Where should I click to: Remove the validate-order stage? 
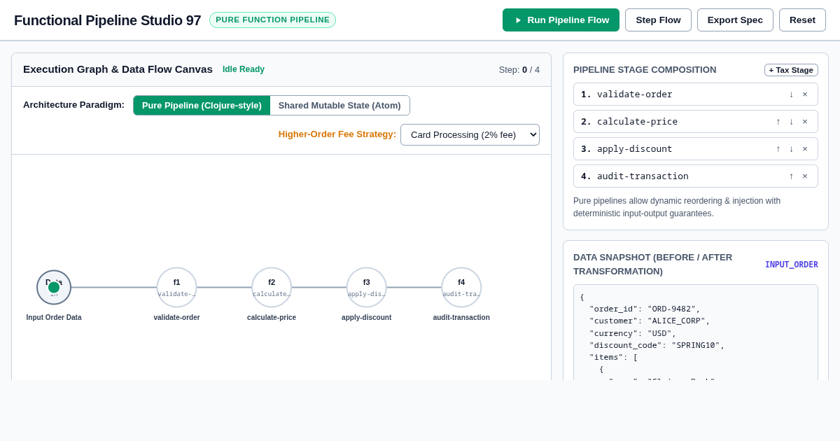point(805,94)
